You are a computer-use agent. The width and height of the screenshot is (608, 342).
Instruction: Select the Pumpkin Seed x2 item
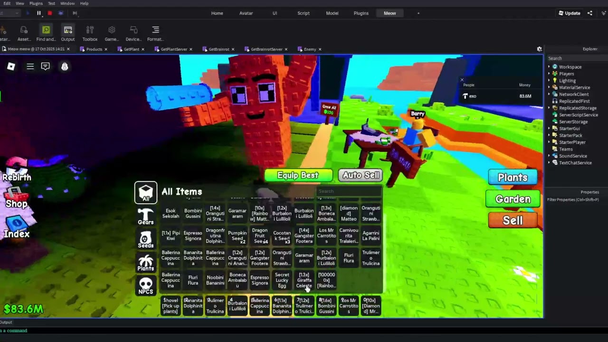tap(237, 236)
